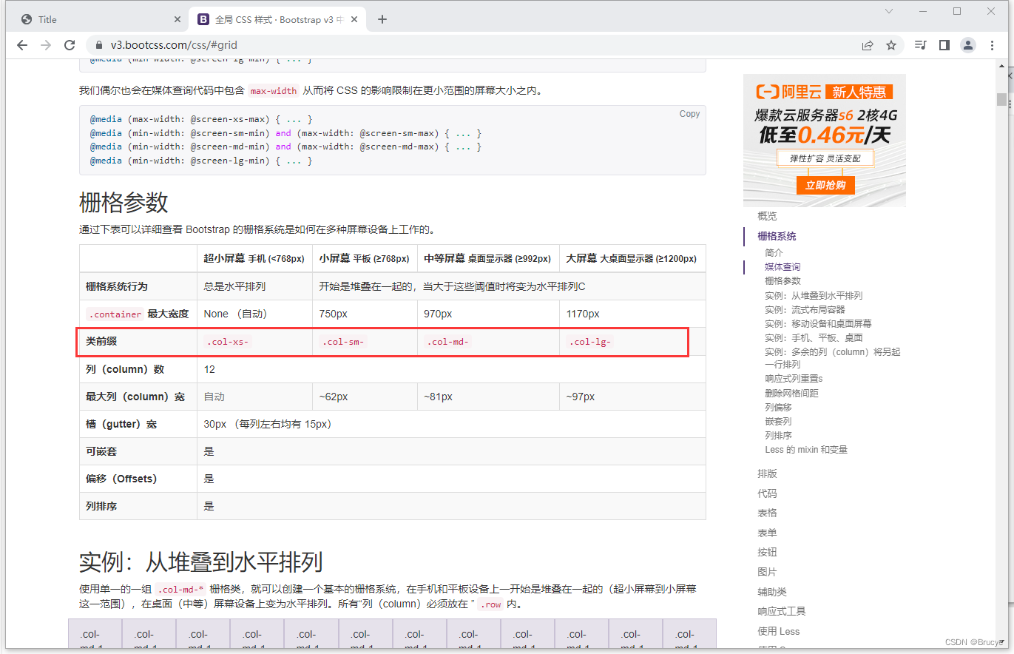Open the user profile avatar

[968, 45]
